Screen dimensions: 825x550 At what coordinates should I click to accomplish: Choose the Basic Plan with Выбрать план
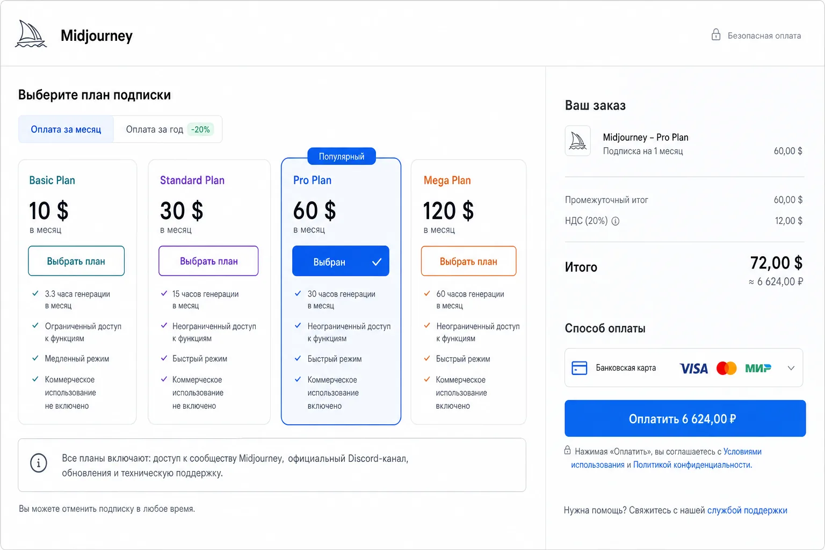tap(76, 261)
